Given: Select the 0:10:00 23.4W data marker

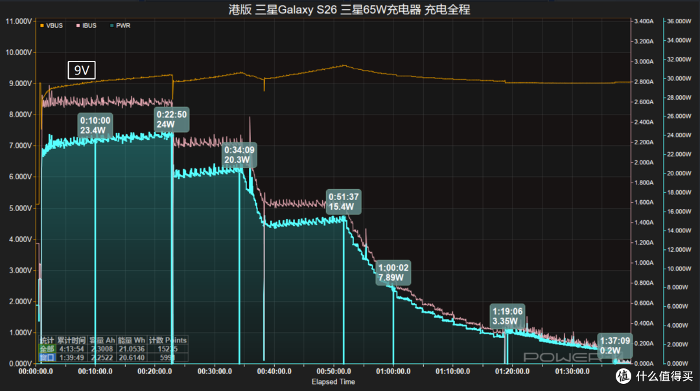Looking at the screenshot, I should click(x=95, y=126).
